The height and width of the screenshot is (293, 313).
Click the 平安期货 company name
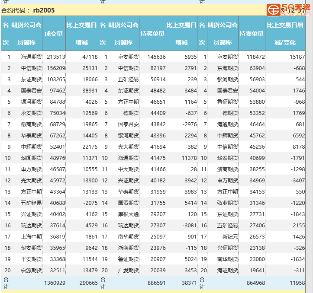(x=31, y=259)
